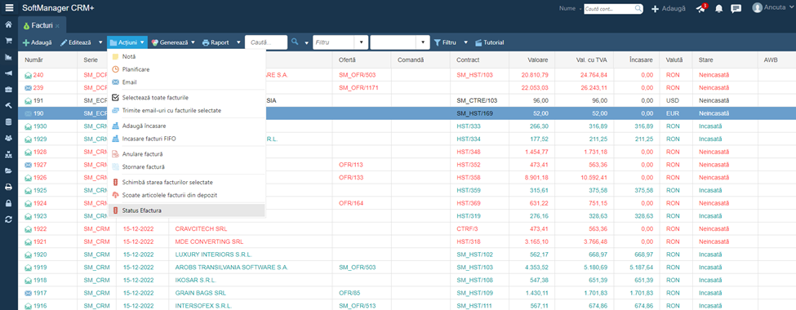Open the folder documents sidebar icon
This screenshot has width=796, height=310.
pyautogui.click(x=8, y=170)
